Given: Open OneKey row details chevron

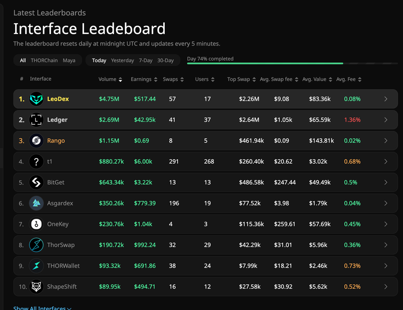Looking at the screenshot, I should [386, 224].
